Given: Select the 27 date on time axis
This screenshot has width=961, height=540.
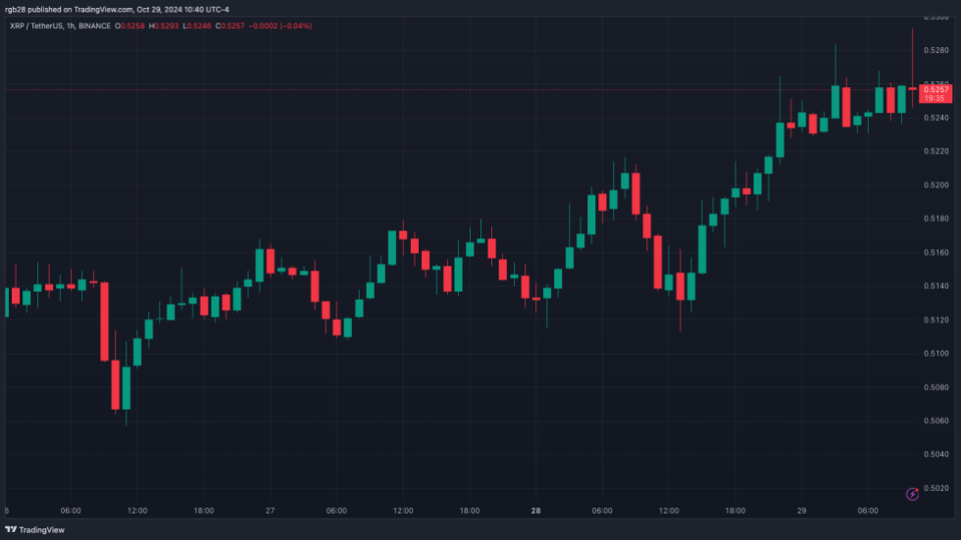Looking at the screenshot, I should tap(270, 511).
